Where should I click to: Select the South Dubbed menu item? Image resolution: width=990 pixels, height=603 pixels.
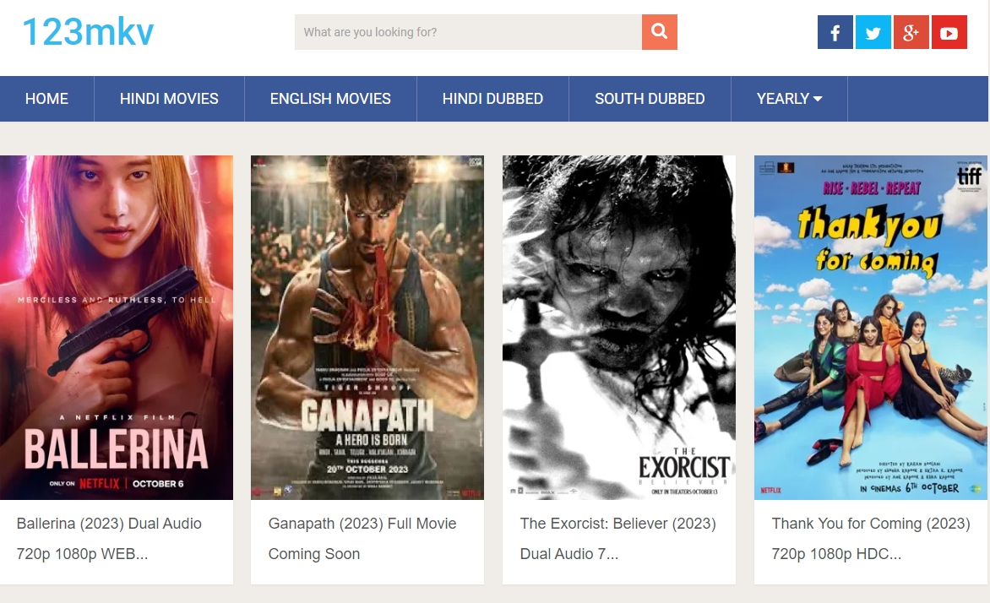click(650, 99)
